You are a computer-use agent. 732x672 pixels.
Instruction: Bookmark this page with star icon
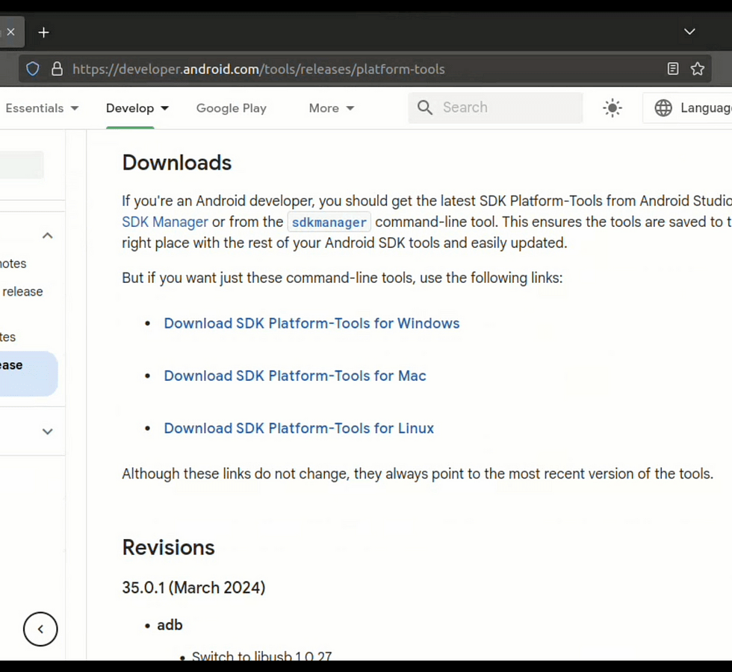point(697,69)
